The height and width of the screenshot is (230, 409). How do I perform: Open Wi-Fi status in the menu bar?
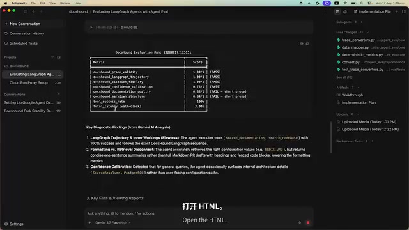[345, 3]
